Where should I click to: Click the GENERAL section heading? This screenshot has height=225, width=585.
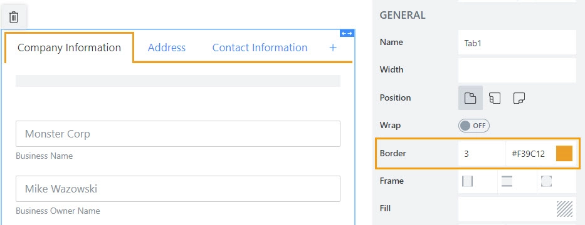(x=402, y=15)
